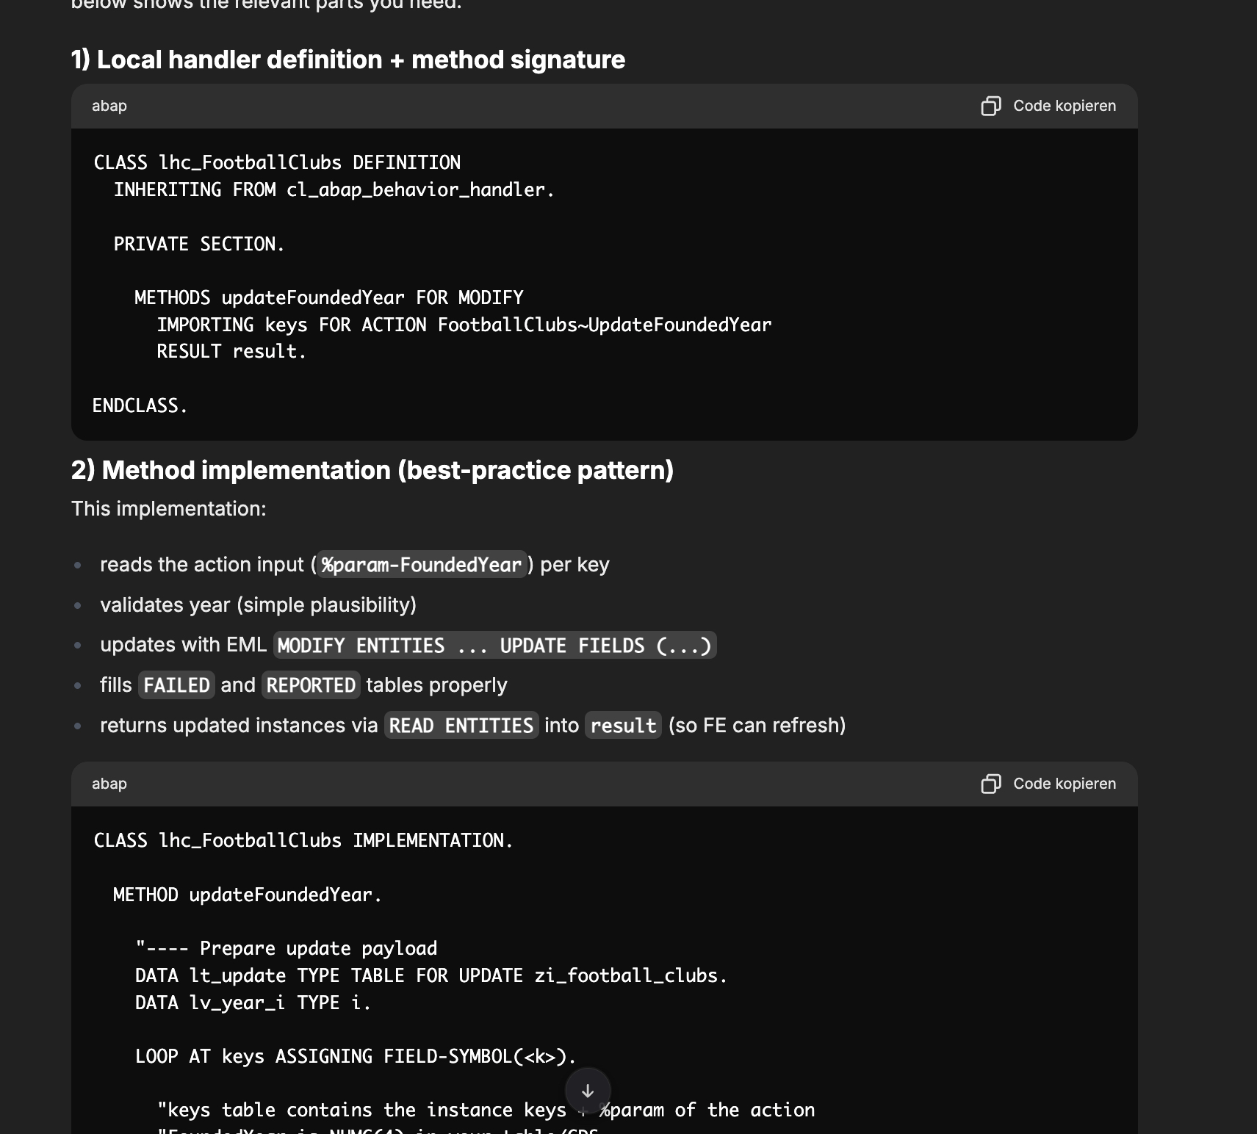Click the "abap" label above the IMPLEMENTATION code
The image size is (1257, 1134).
109,784
